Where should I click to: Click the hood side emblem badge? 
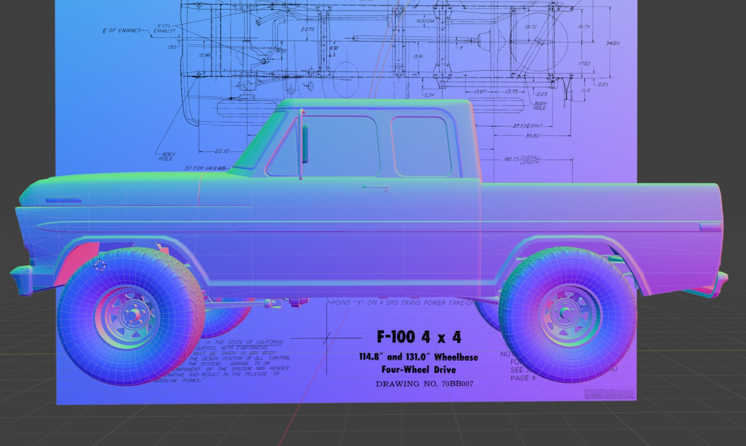tap(63, 200)
